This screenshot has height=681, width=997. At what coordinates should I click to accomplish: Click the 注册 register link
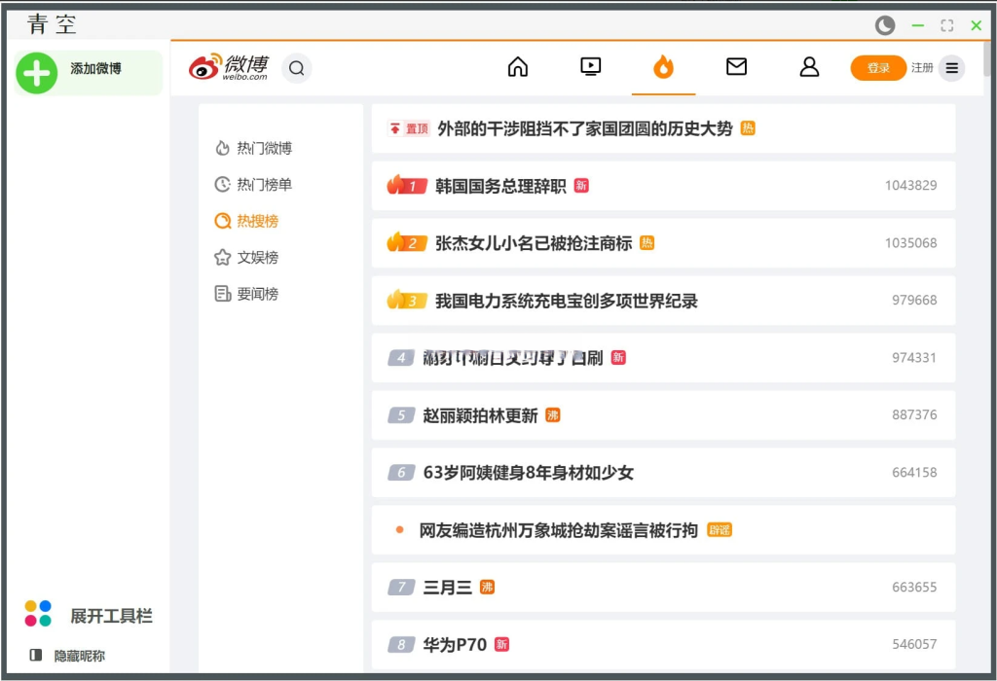coord(921,68)
